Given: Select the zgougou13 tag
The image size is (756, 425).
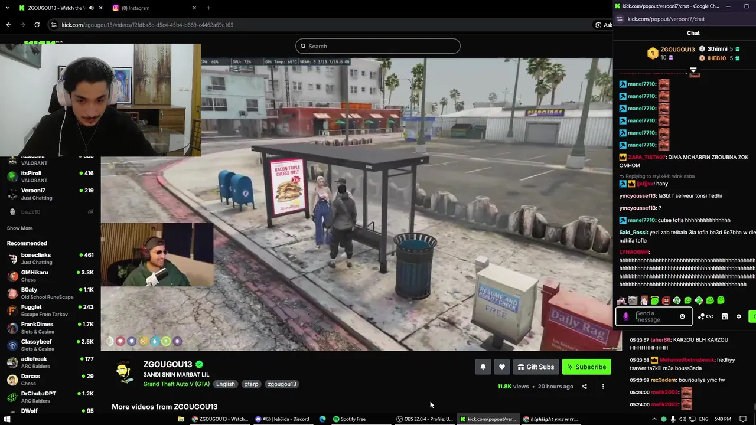Looking at the screenshot, I should (282, 384).
